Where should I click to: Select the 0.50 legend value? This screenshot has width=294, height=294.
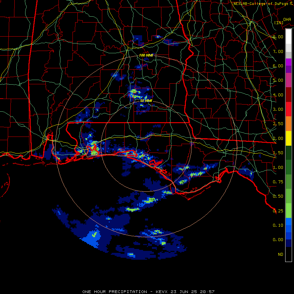coord(278,196)
